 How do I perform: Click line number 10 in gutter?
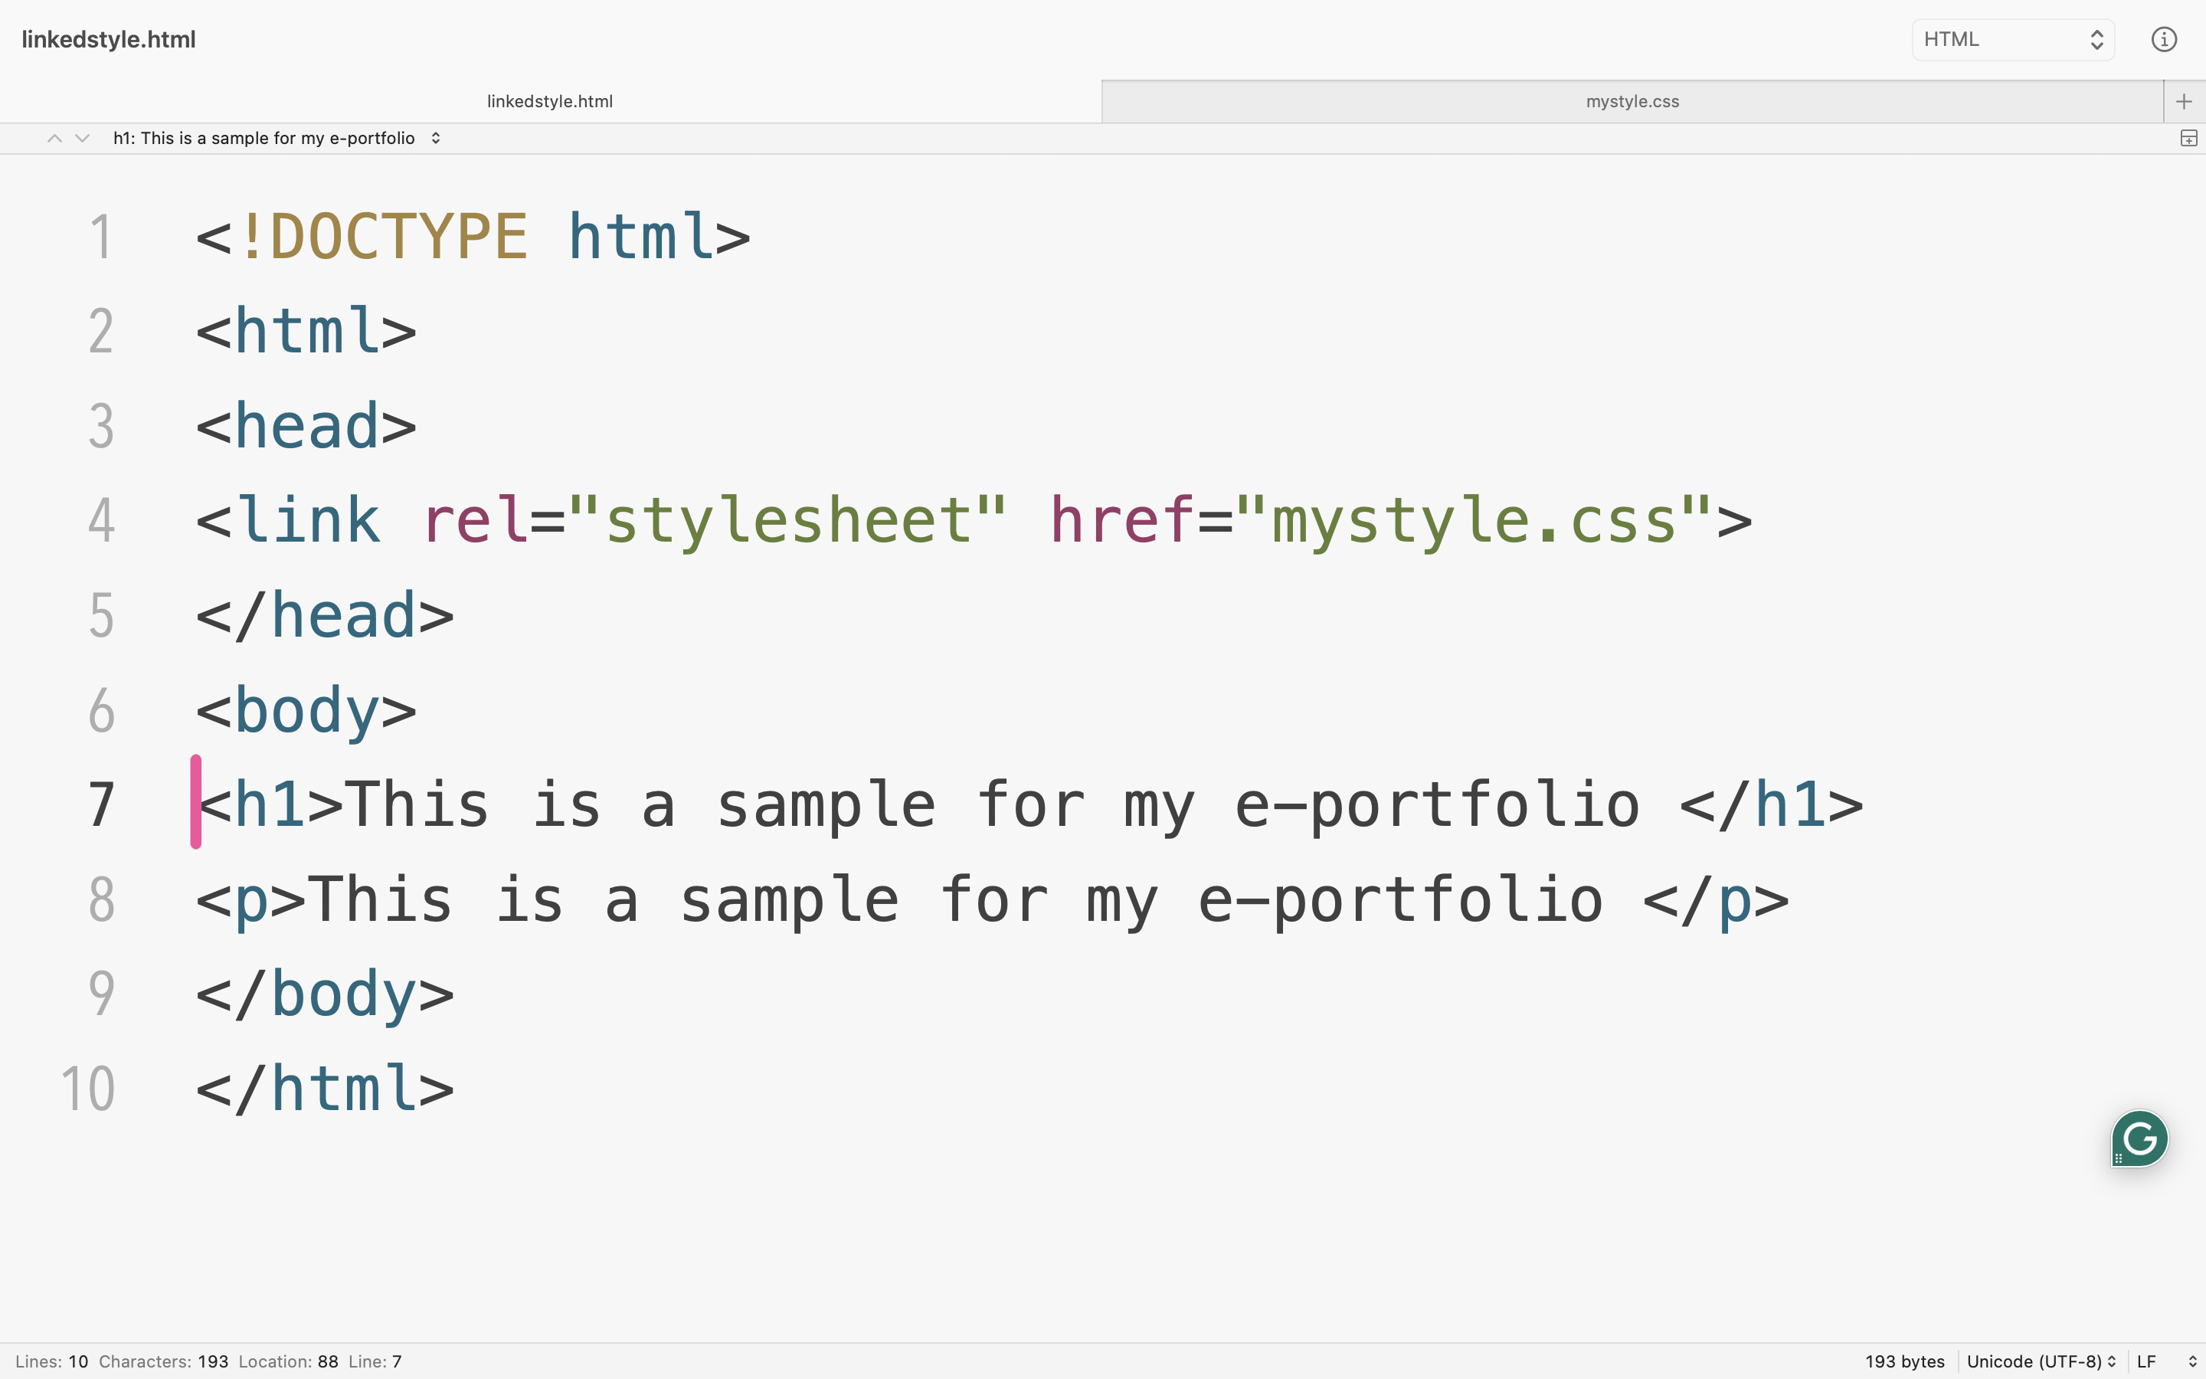pyautogui.click(x=87, y=1089)
